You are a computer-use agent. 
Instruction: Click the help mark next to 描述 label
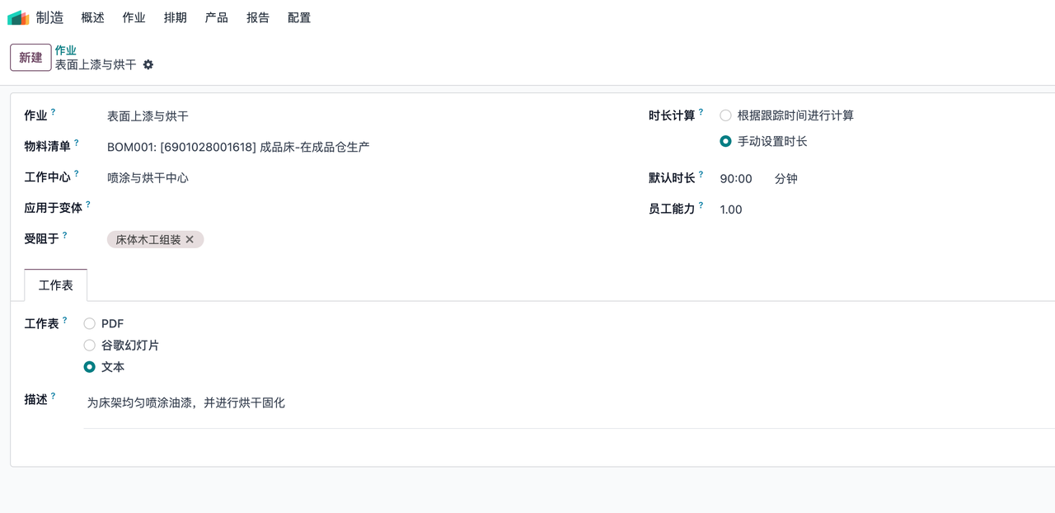[54, 396]
